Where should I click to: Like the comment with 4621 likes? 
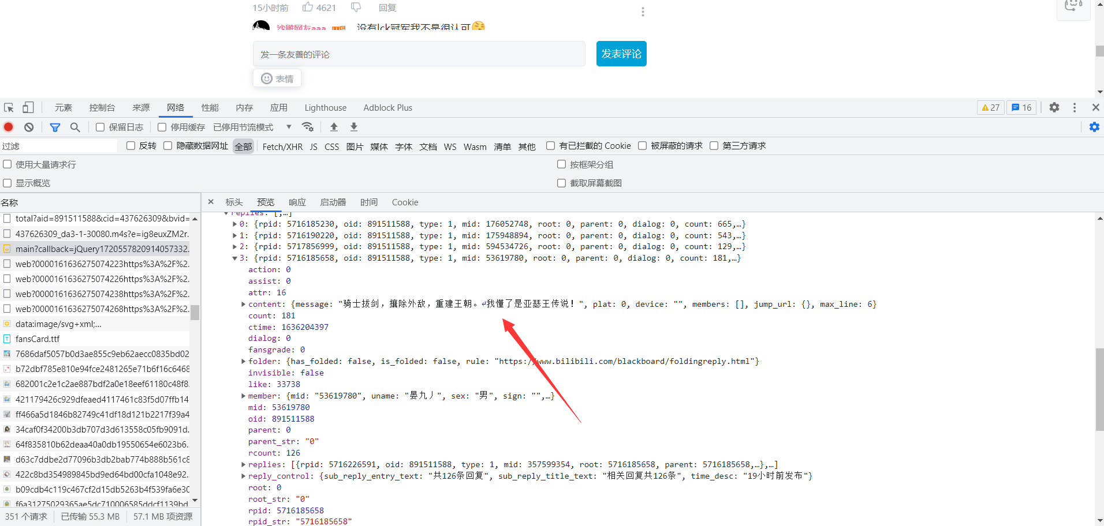308,7
